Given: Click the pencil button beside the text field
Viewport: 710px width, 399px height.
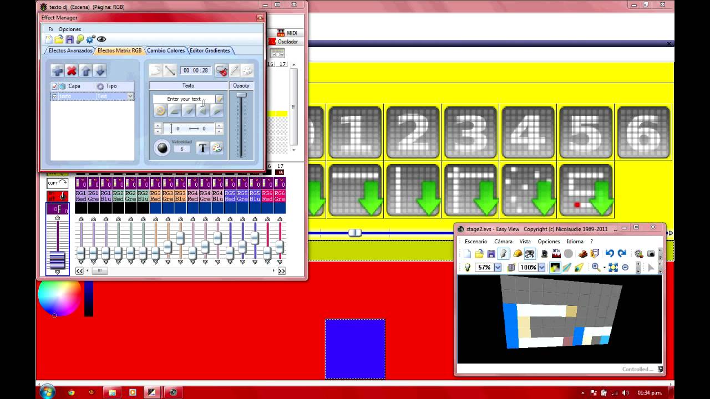Looking at the screenshot, I should click(x=219, y=99).
